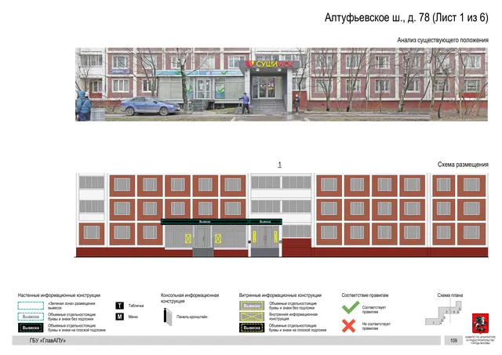Click the green checkmark compliance icon in legend
This screenshot has height=355, width=502.
coord(351,308)
